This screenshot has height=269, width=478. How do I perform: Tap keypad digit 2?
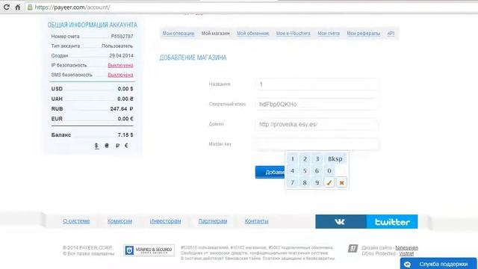(305, 159)
